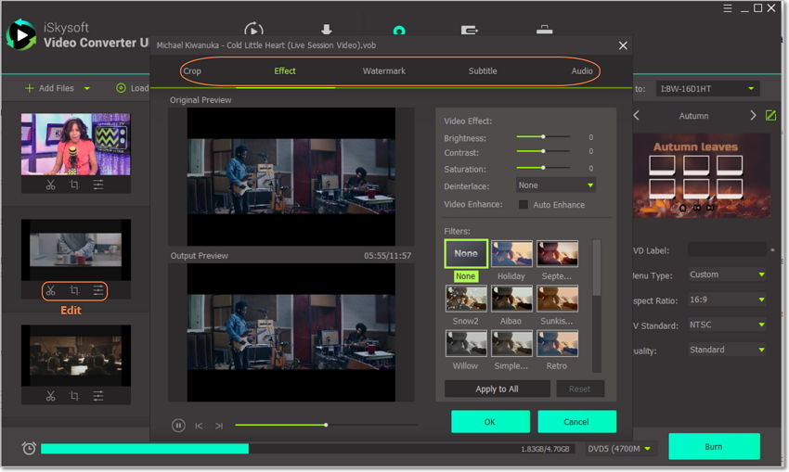Confirm edits with OK button

click(490, 422)
